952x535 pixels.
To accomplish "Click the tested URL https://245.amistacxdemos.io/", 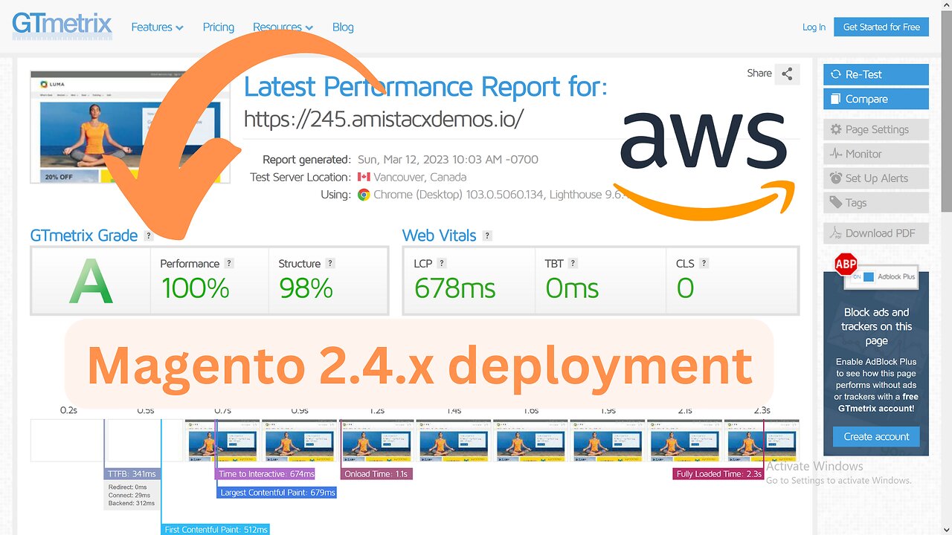I will (x=384, y=118).
